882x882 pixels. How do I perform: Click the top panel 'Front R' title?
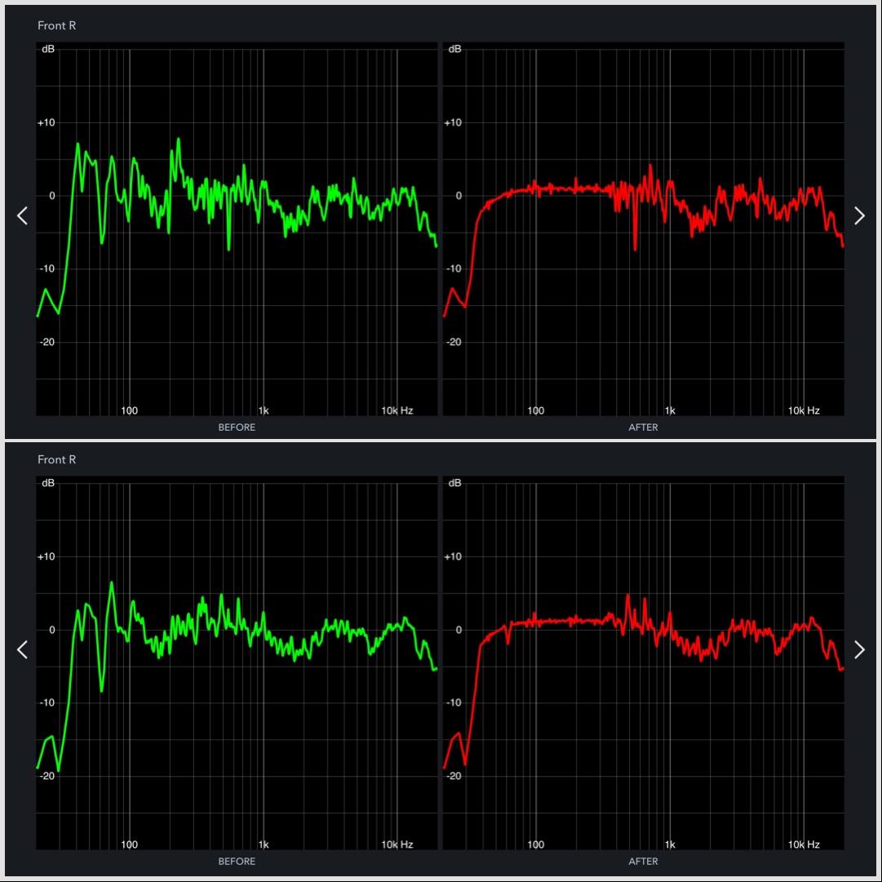pyautogui.click(x=57, y=25)
